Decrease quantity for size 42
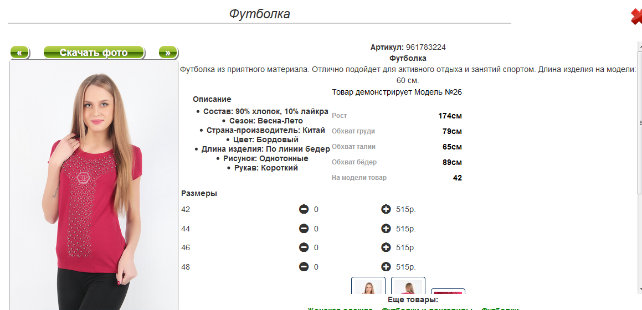This screenshot has height=310, width=642. (x=304, y=209)
